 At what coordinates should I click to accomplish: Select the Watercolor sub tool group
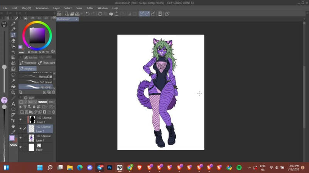[28, 63]
